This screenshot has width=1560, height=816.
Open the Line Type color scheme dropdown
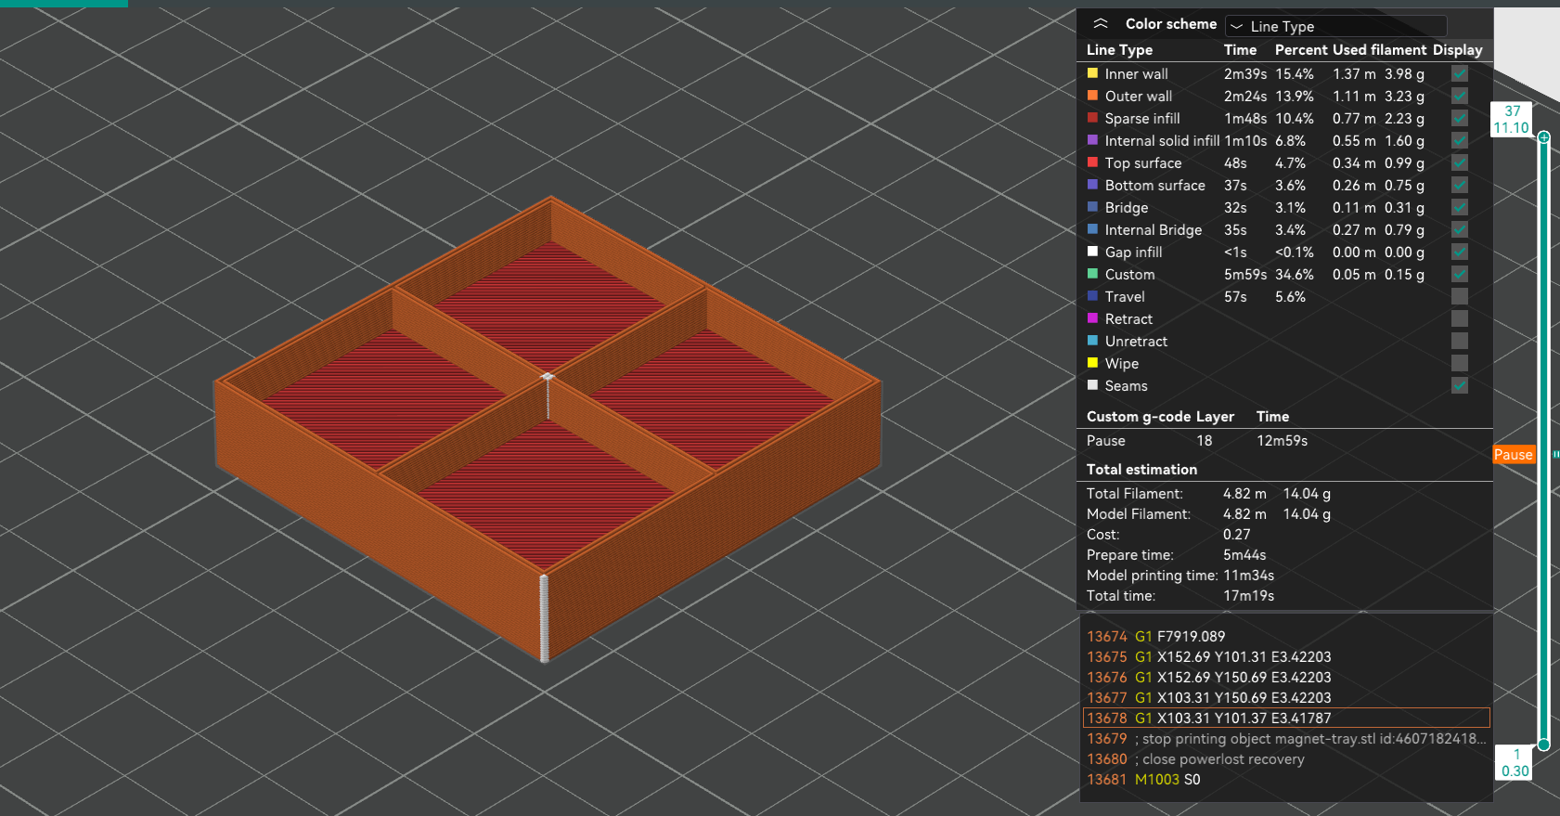(1335, 26)
